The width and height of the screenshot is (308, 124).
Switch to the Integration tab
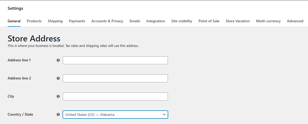[156, 21]
